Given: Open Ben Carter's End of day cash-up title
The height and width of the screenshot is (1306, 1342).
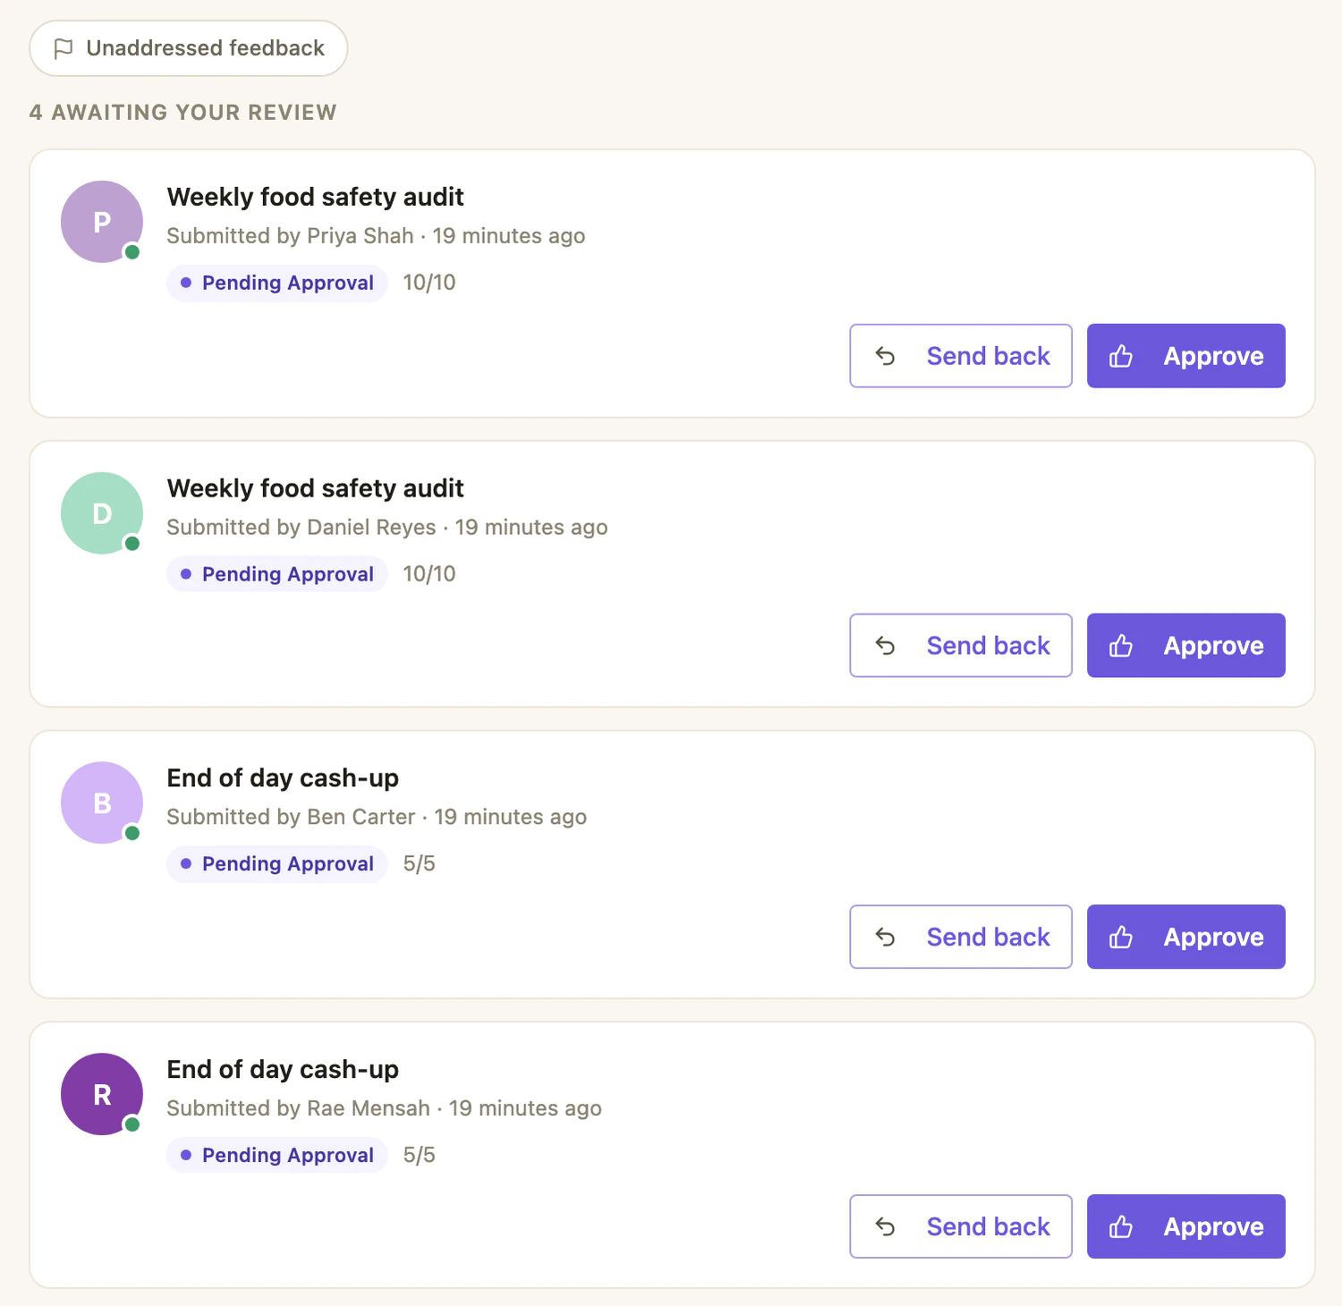Looking at the screenshot, I should pyautogui.click(x=283, y=778).
